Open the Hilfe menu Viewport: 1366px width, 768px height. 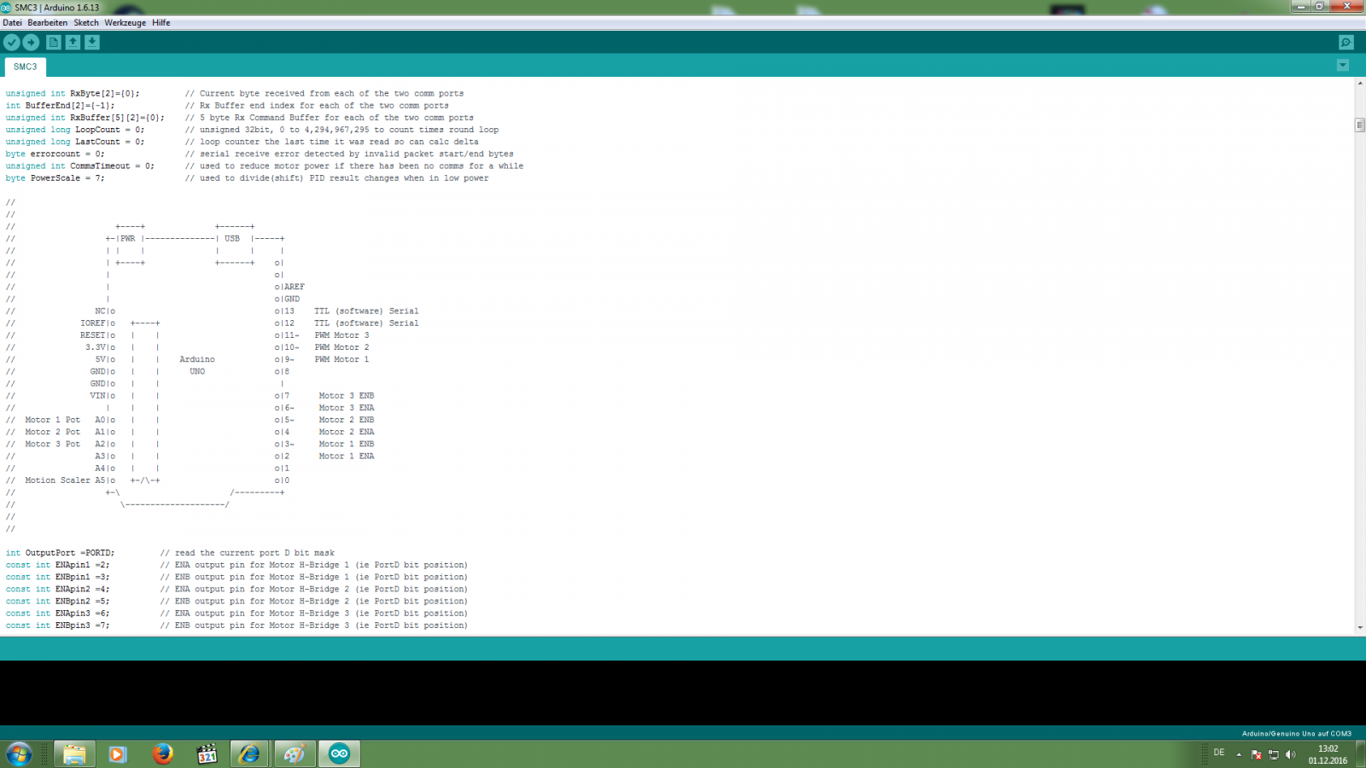(161, 23)
